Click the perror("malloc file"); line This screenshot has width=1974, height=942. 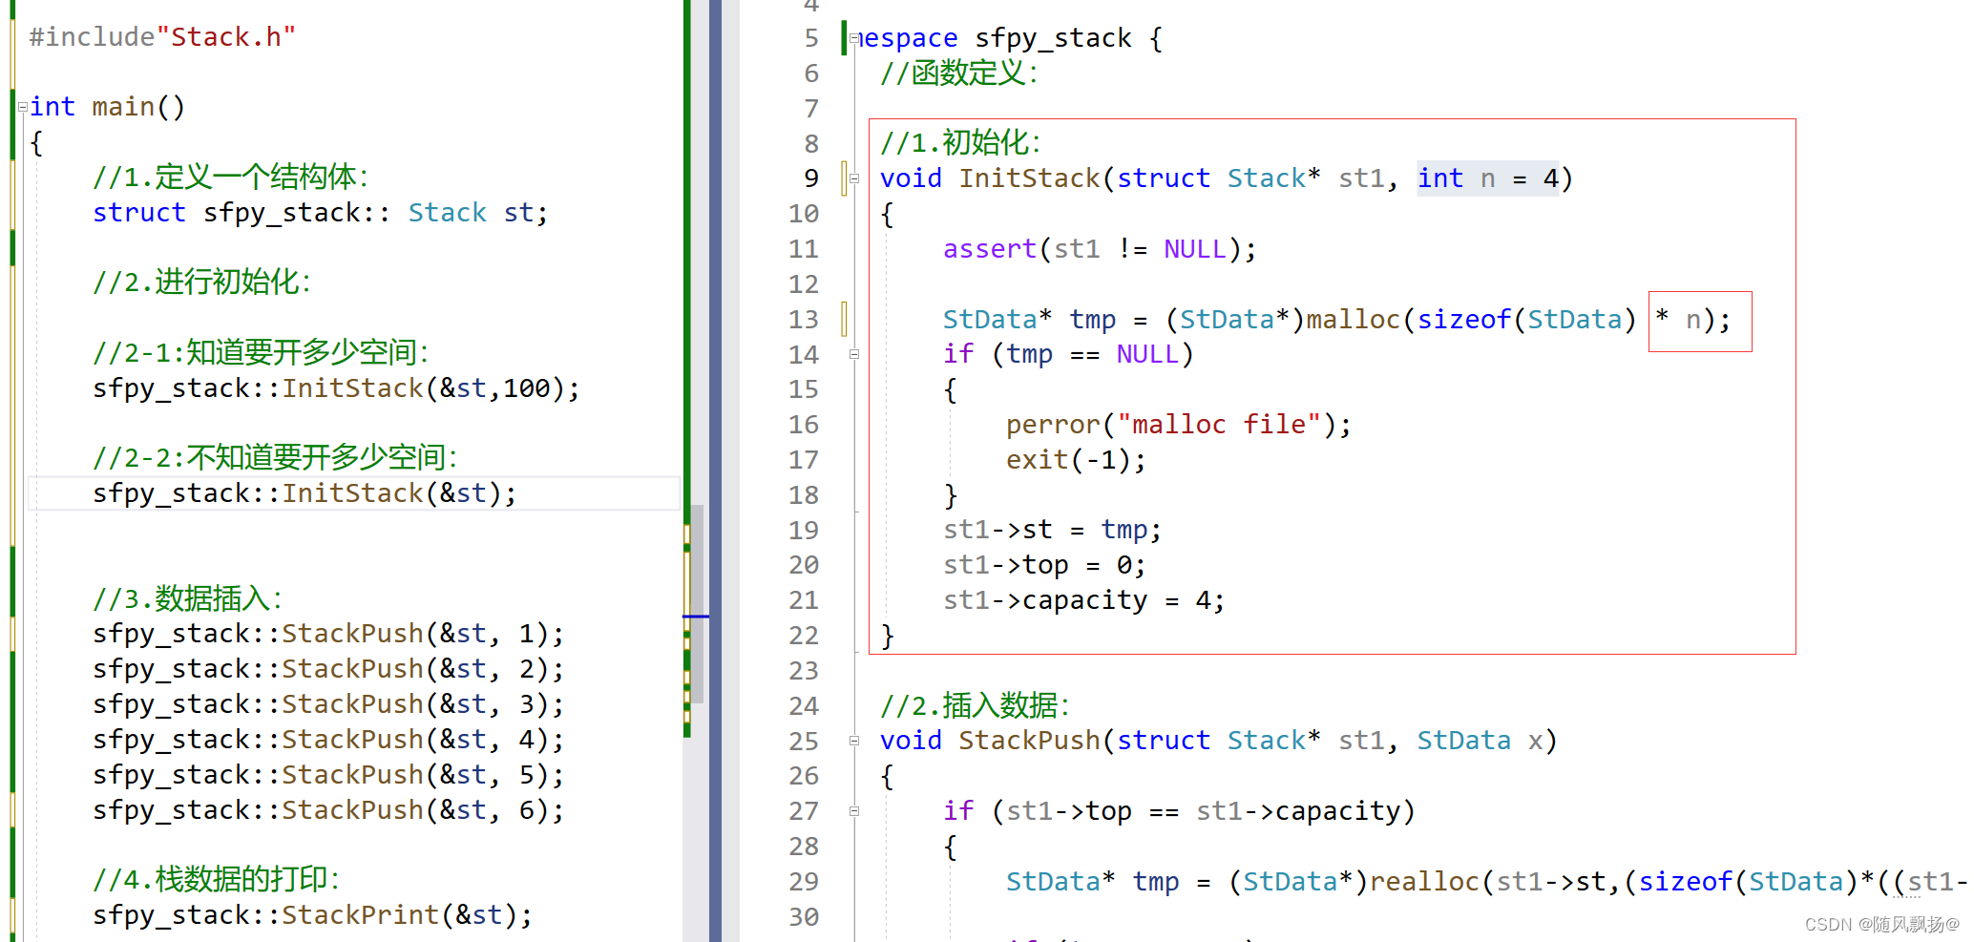coord(1179,425)
